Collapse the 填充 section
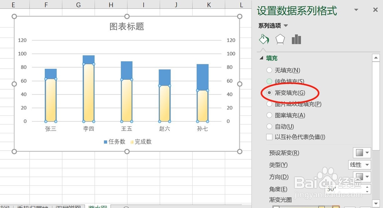The height and width of the screenshot is (208, 383). [261, 58]
